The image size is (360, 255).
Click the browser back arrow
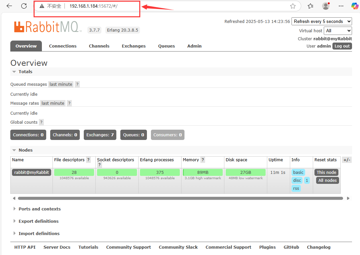click(9, 6)
